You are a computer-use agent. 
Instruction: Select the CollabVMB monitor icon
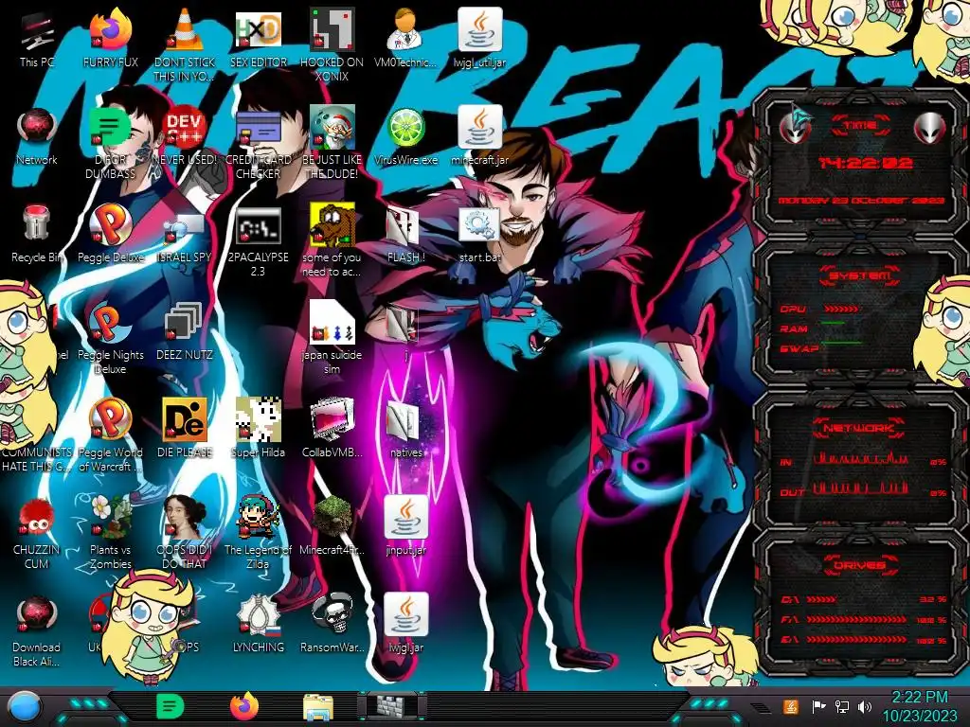pos(332,429)
